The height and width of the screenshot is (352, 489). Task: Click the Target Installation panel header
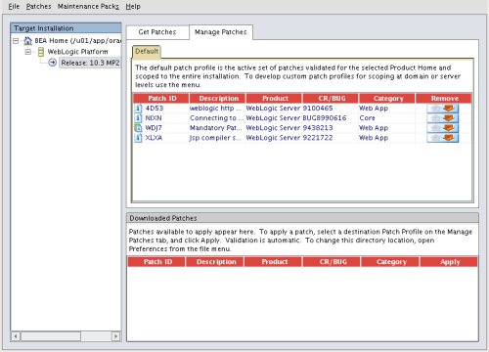[x=66, y=28]
